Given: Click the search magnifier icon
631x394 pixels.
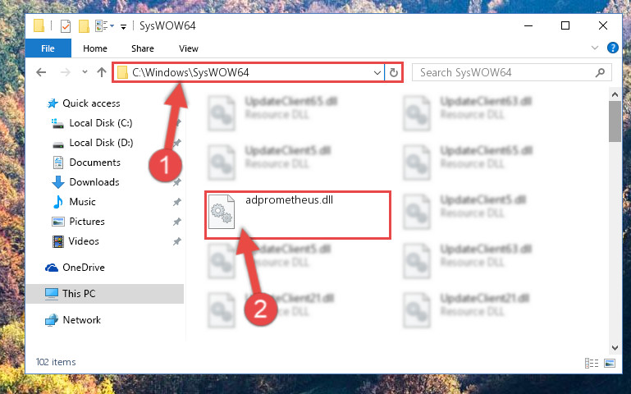Looking at the screenshot, I should pos(600,73).
